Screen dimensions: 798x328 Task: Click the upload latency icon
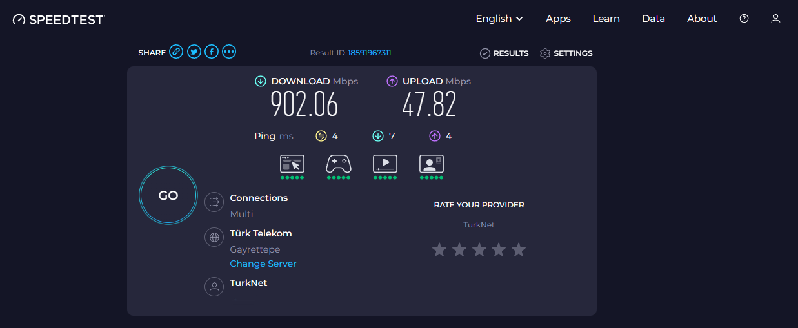(435, 136)
